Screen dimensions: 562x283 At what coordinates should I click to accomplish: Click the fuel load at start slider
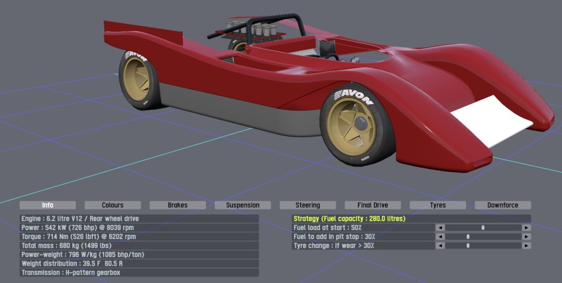pyautogui.click(x=483, y=228)
